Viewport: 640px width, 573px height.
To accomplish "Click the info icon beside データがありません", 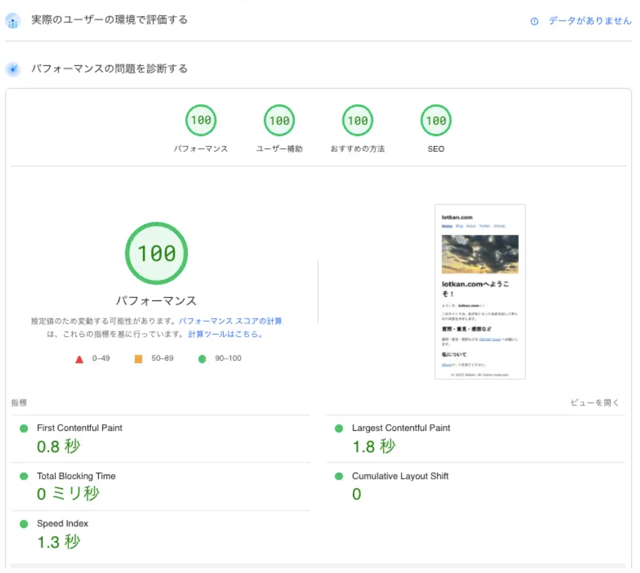I will [534, 21].
